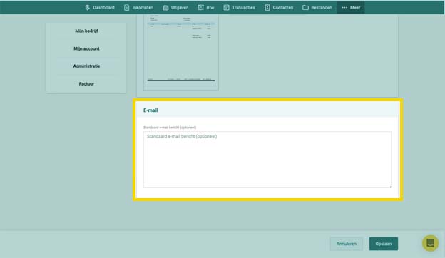Click into the Standaard e-mail bericht text area
The height and width of the screenshot is (258, 445).
(267, 160)
